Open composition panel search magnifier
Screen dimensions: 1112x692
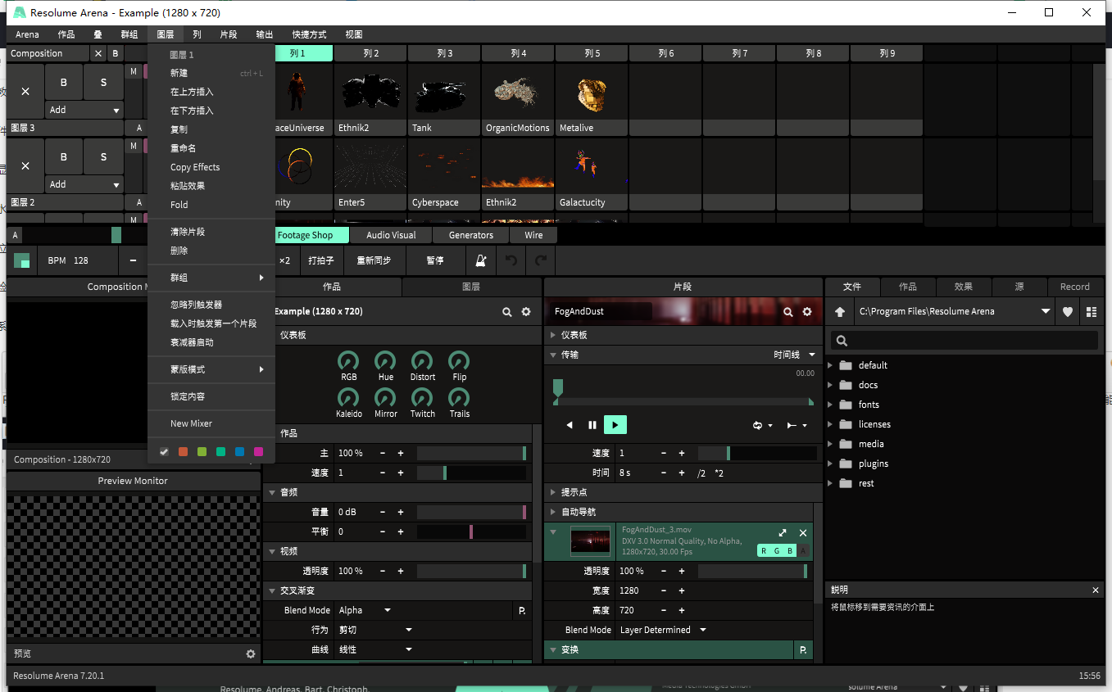point(507,312)
